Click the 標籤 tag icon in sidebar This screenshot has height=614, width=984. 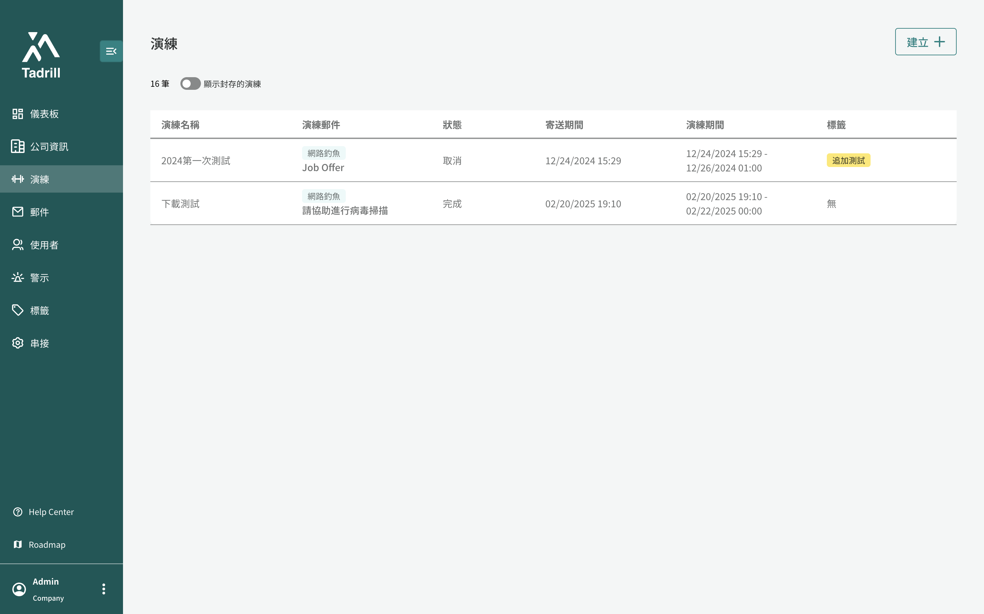point(17,310)
